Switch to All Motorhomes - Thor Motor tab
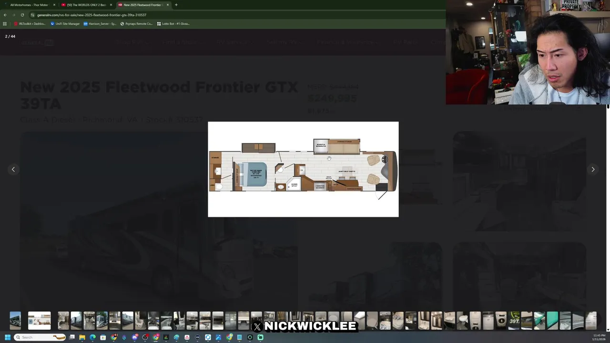Screen dimensions: 610x343 click(29, 5)
